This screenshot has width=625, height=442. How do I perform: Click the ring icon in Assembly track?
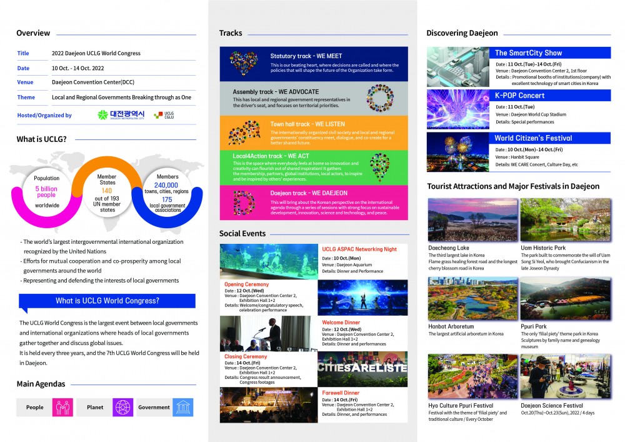[380, 98]
